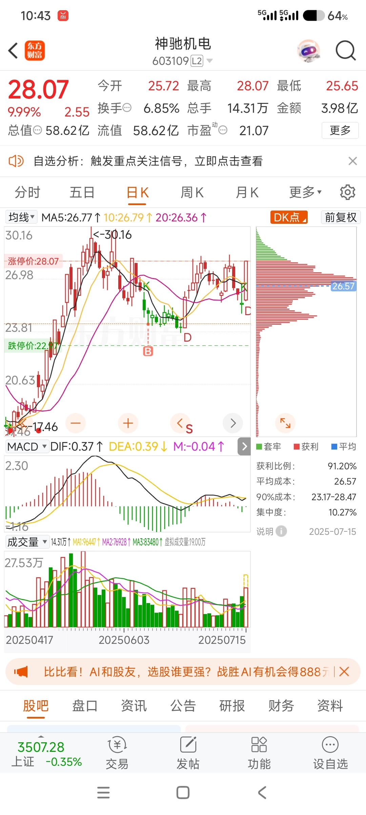Tap the megaphone promo icon
Screen dimensions: 366x815
coord(21,672)
